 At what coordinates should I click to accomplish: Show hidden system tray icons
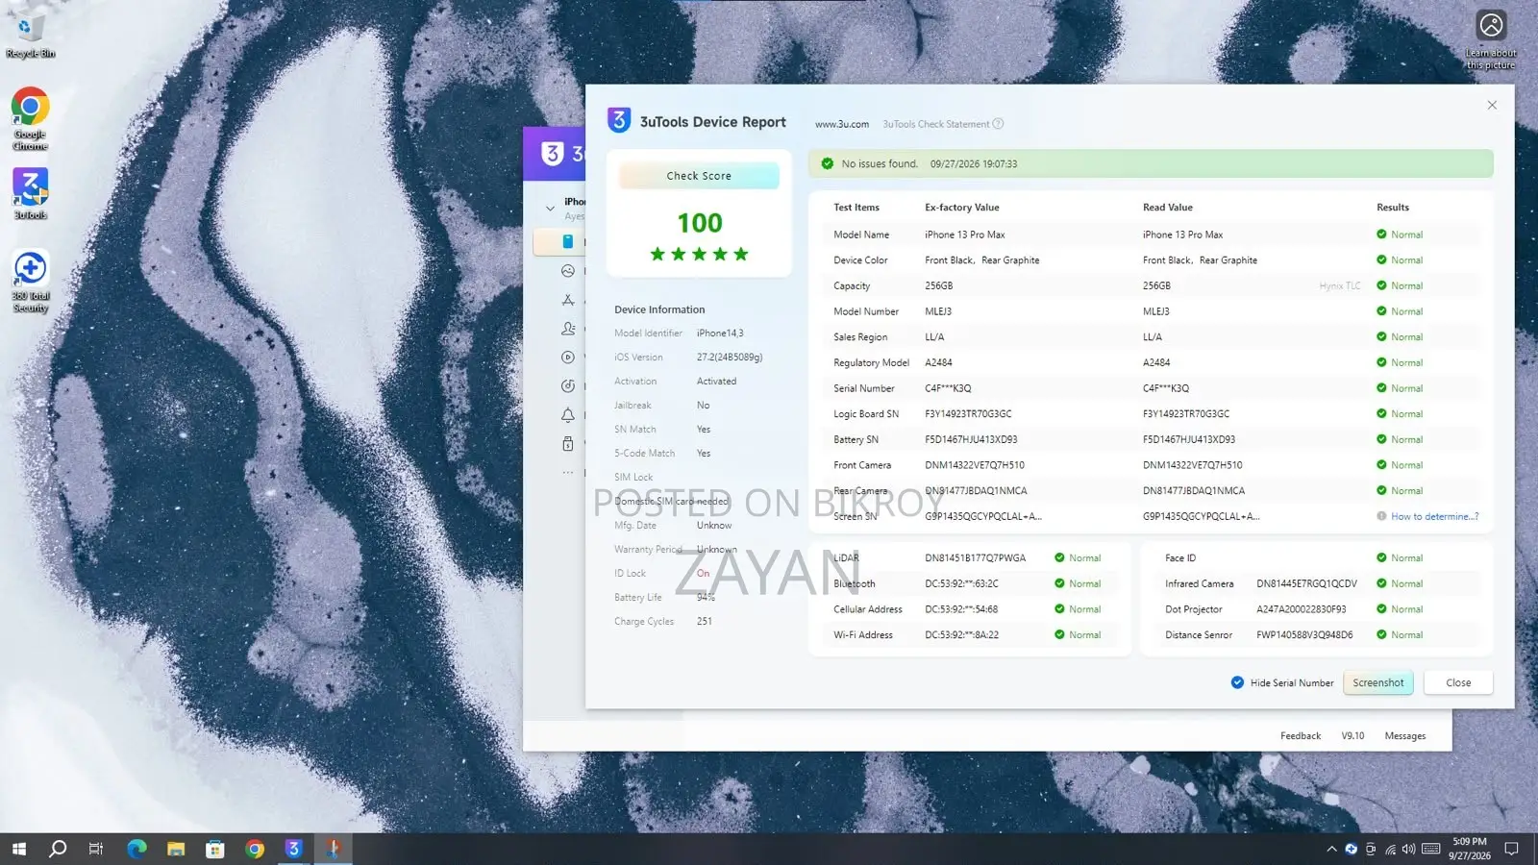[x=1331, y=849]
